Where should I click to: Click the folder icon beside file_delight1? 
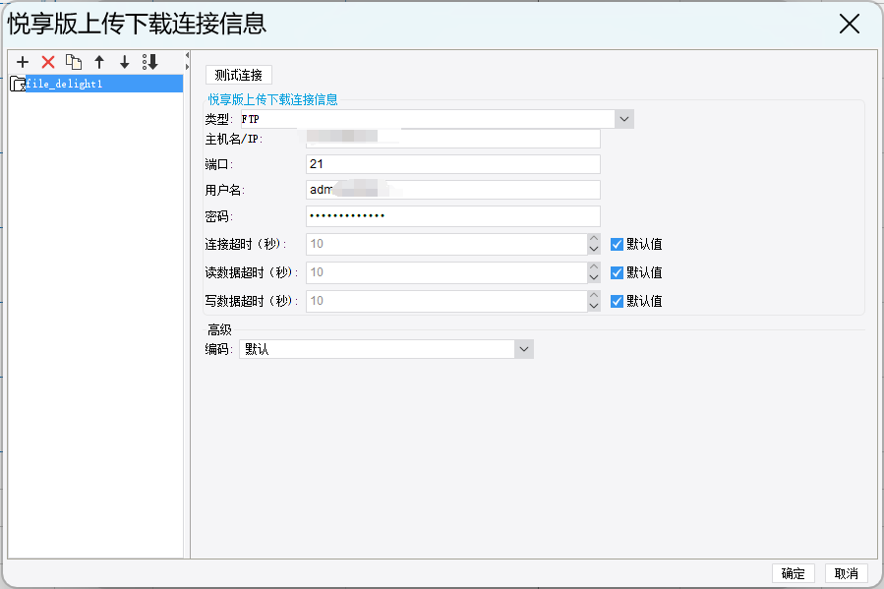(18, 84)
